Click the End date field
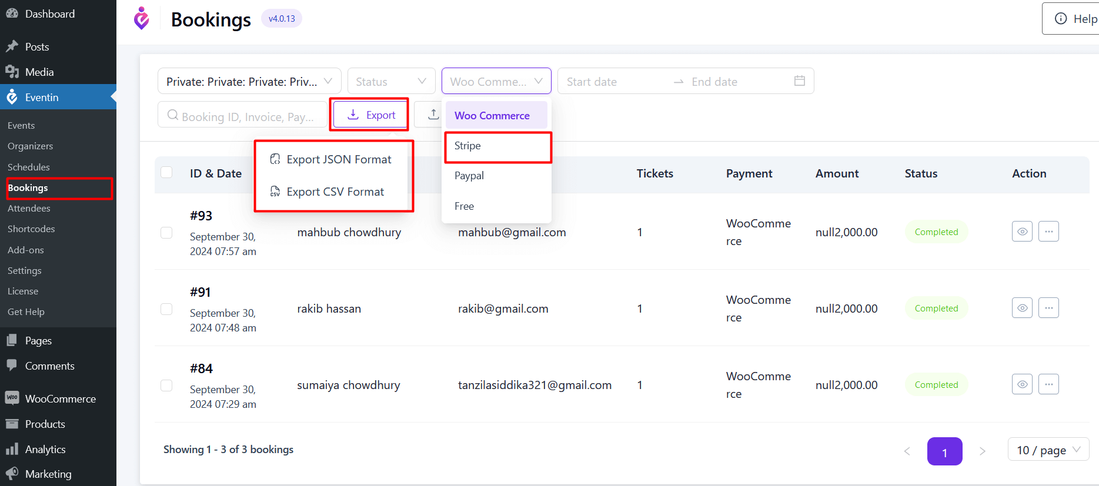 [738, 81]
